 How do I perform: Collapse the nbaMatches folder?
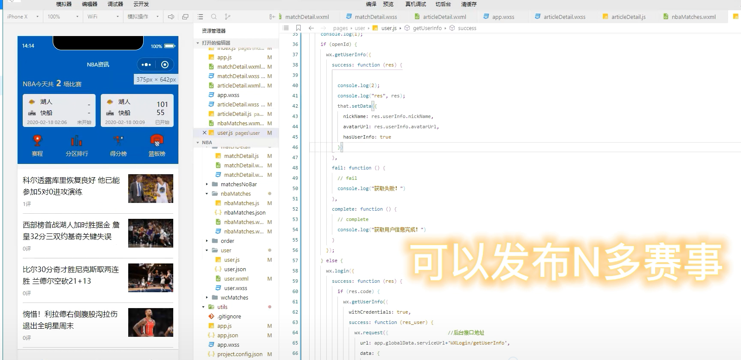(x=207, y=194)
